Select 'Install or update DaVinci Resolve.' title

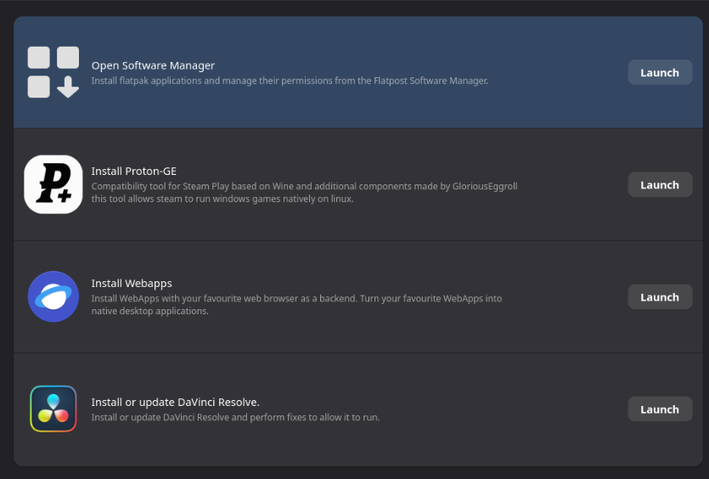(175, 402)
